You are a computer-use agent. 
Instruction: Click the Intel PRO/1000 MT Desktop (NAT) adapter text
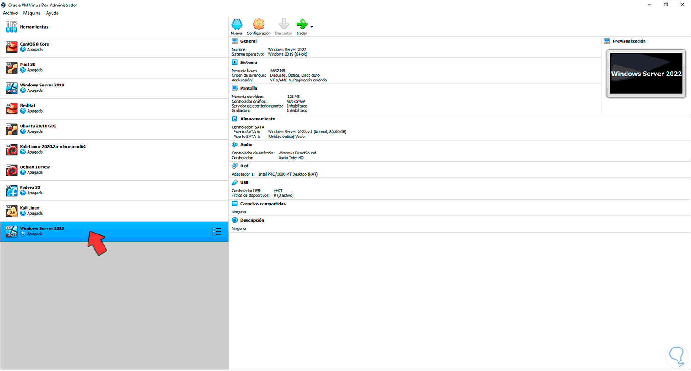[288, 174]
